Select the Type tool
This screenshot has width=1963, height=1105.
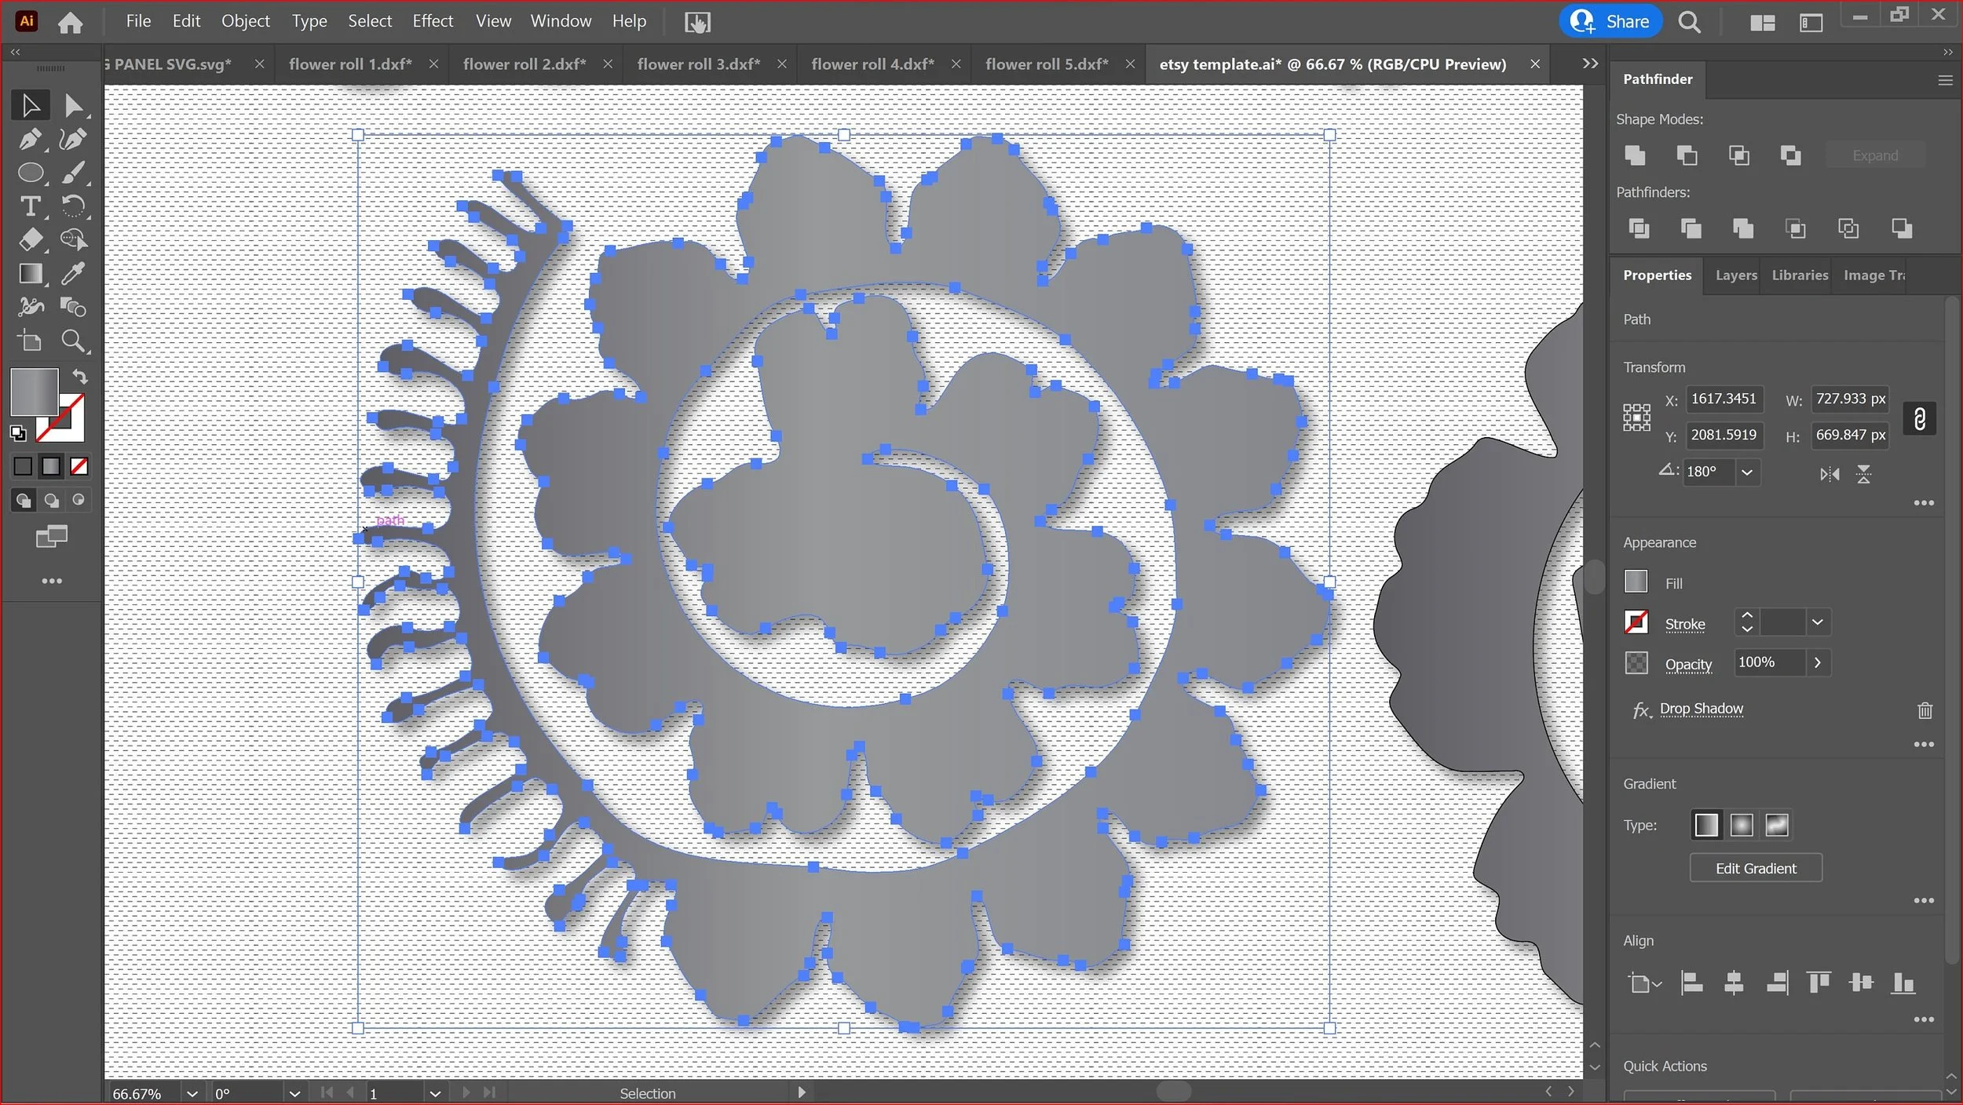(30, 206)
